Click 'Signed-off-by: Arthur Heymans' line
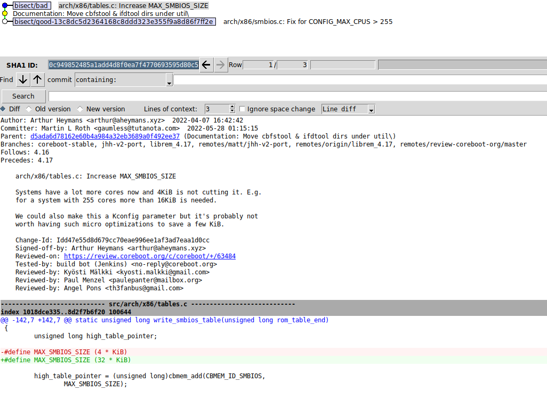This screenshot has width=547, height=407. [110, 248]
